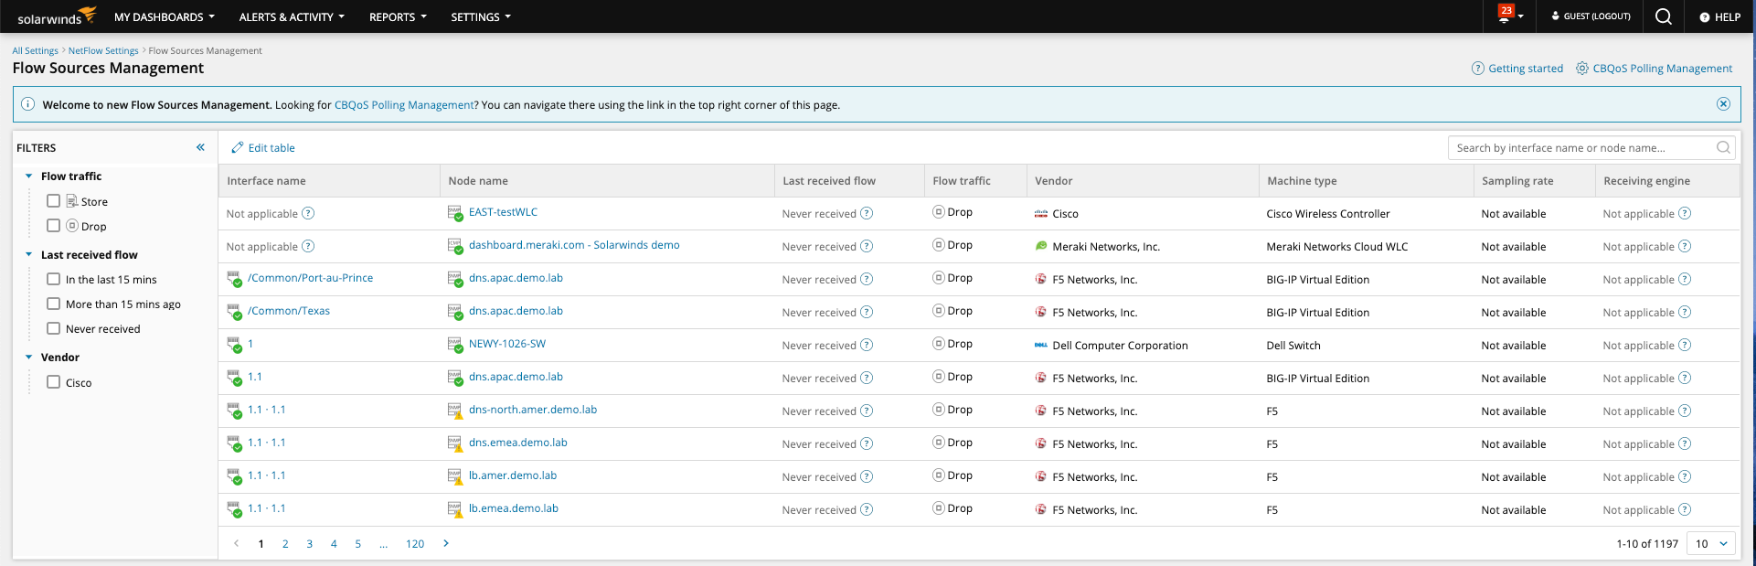The width and height of the screenshot is (1756, 566).
Task: Collapse the Vendor filter section
Action: pos(29,358)
